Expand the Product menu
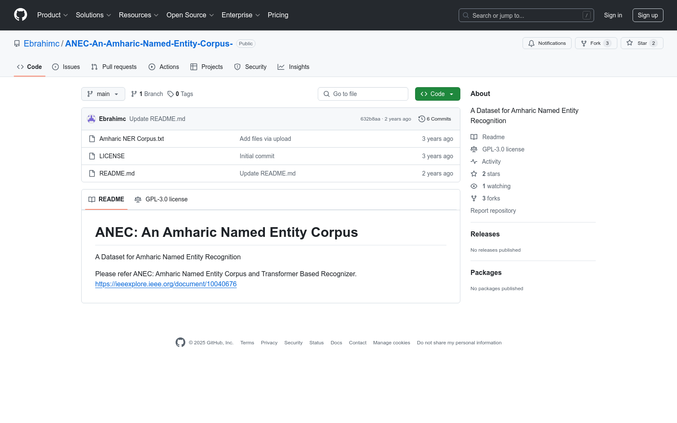The width and height of the screenshot is (677, 423). [x=52, y=15]
